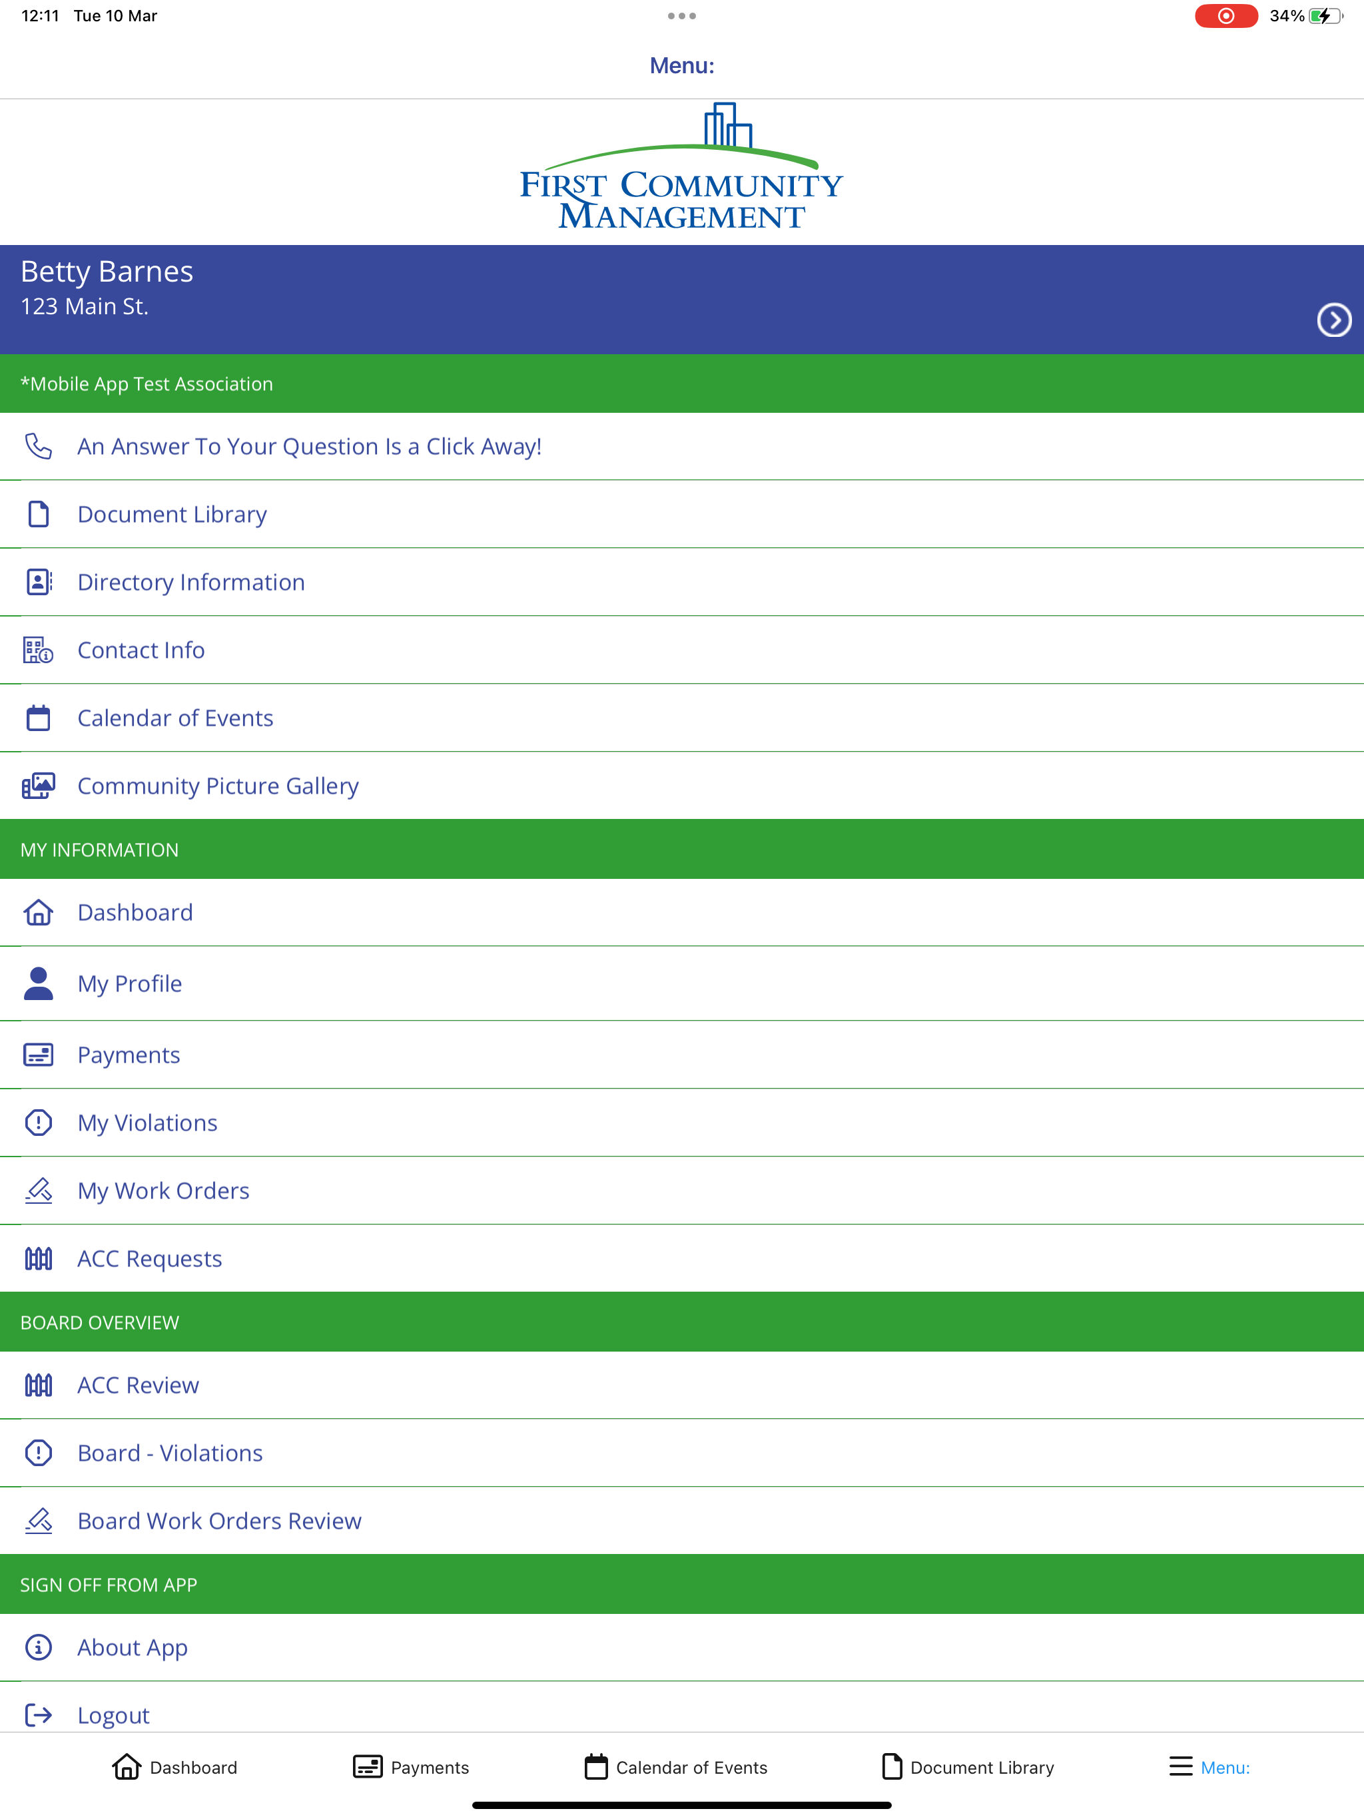Image resolution: width=1364 pixels, height=1819 pixels.
Task: Tap the card icon in the bottom tab bar
Action: (368, 1766)
